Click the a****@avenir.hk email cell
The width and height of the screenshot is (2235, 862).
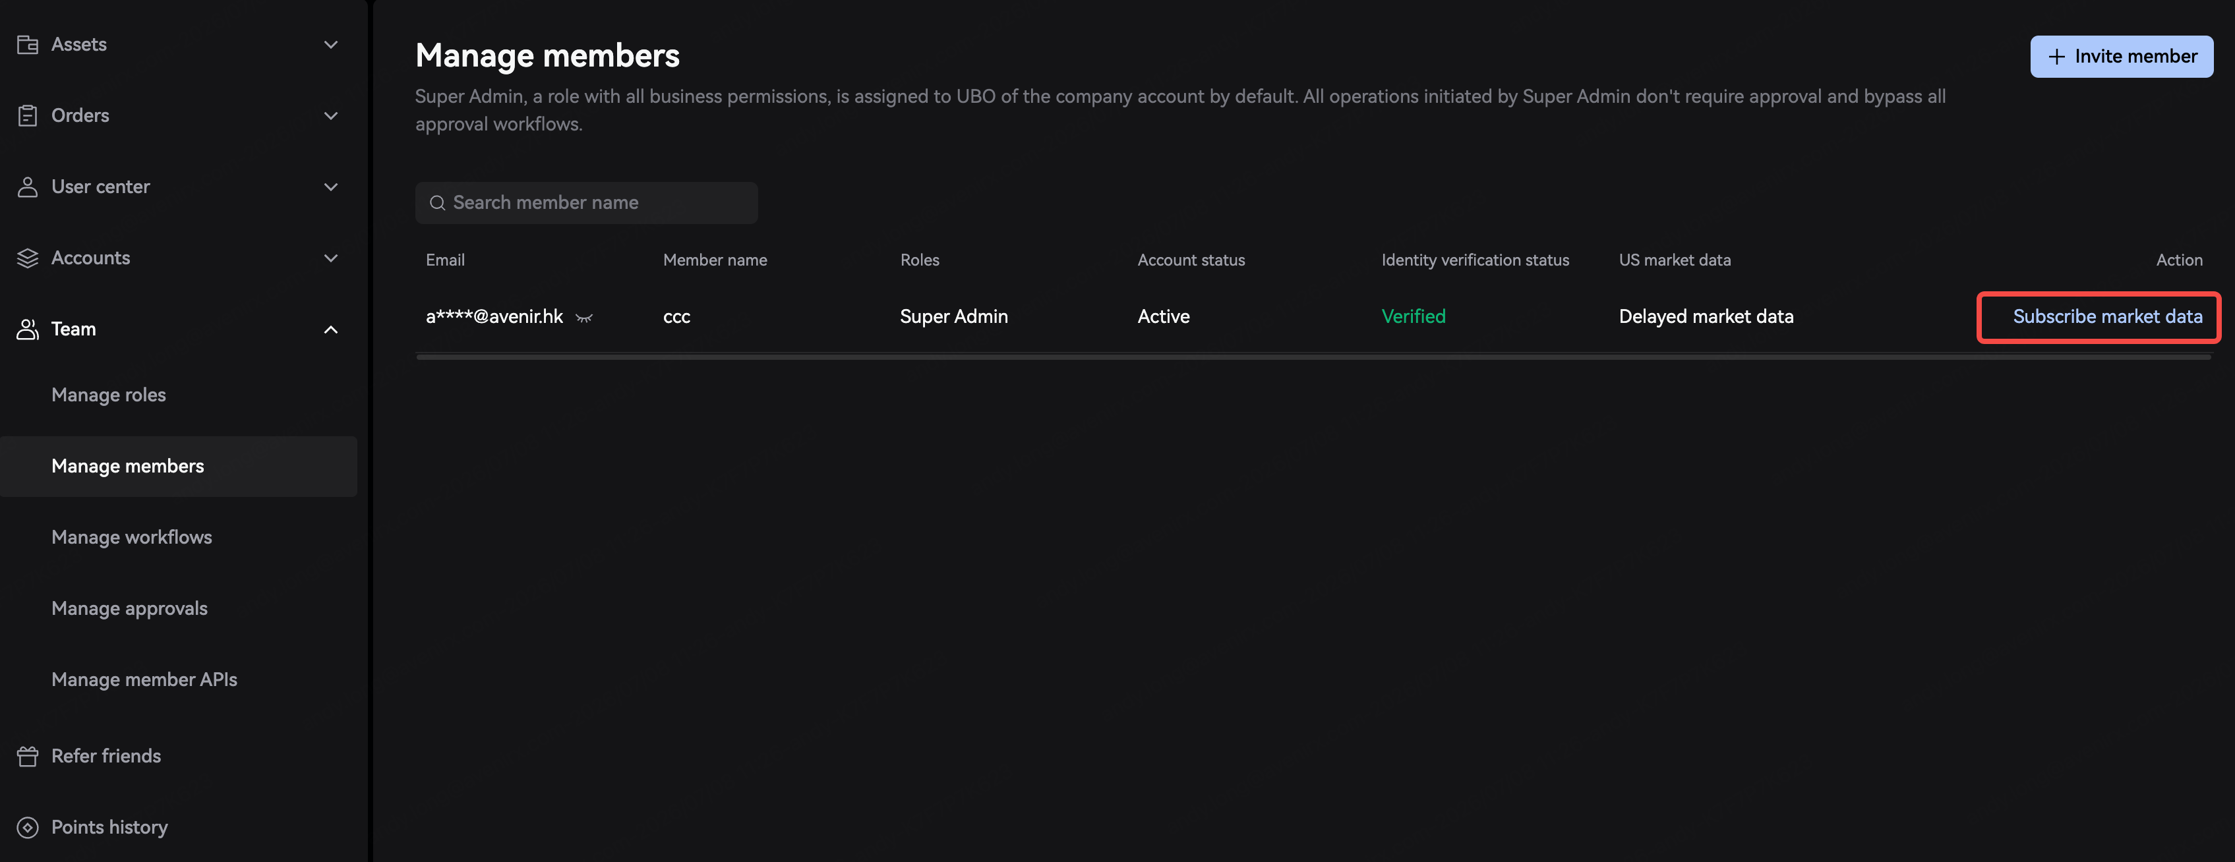494,316
